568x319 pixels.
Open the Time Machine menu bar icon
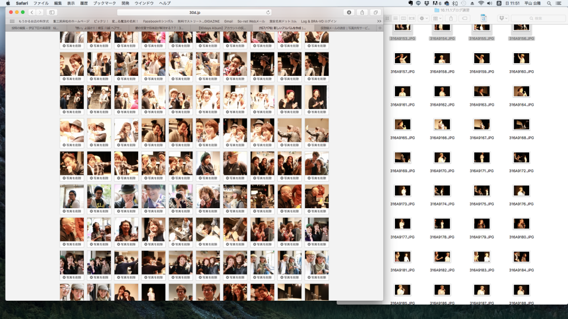pyautogui.click(x=463, y=3)
